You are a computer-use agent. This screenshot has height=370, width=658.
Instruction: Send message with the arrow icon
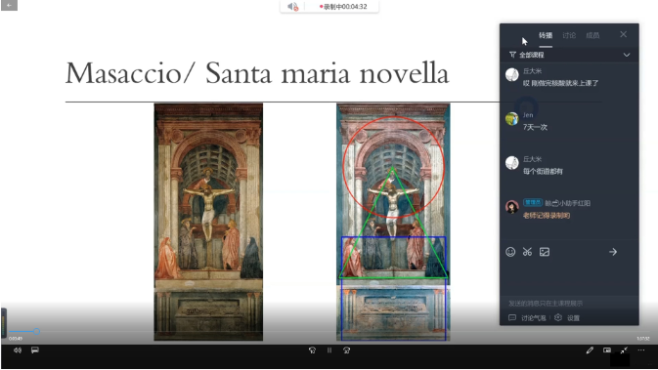(x=613, y=252)
